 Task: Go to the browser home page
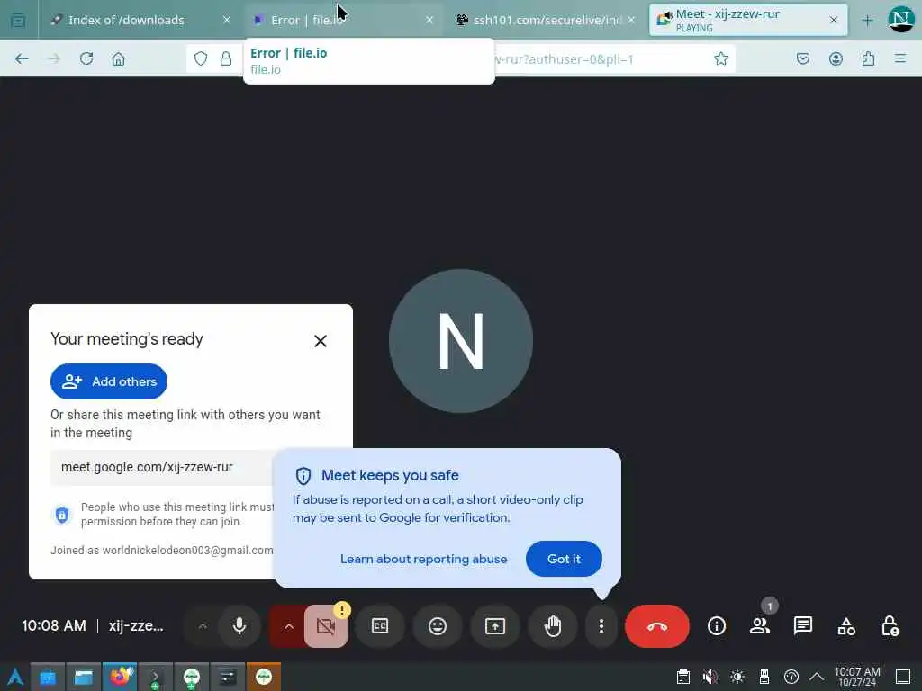point(118,58)
